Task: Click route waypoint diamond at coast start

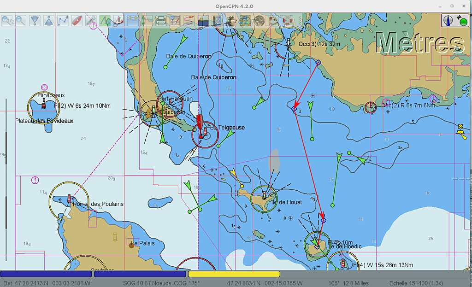Action: pos(318,63)
